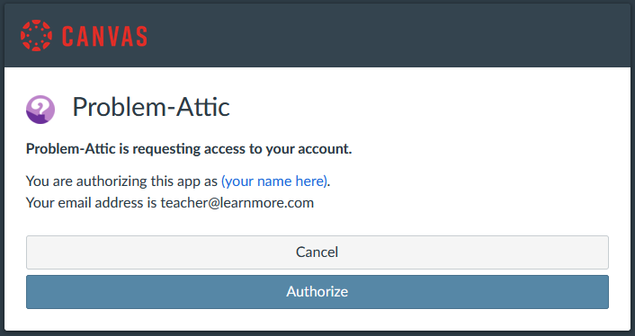Click empty area of dark Canvas header
635x336 pixels.
point(385,36)
